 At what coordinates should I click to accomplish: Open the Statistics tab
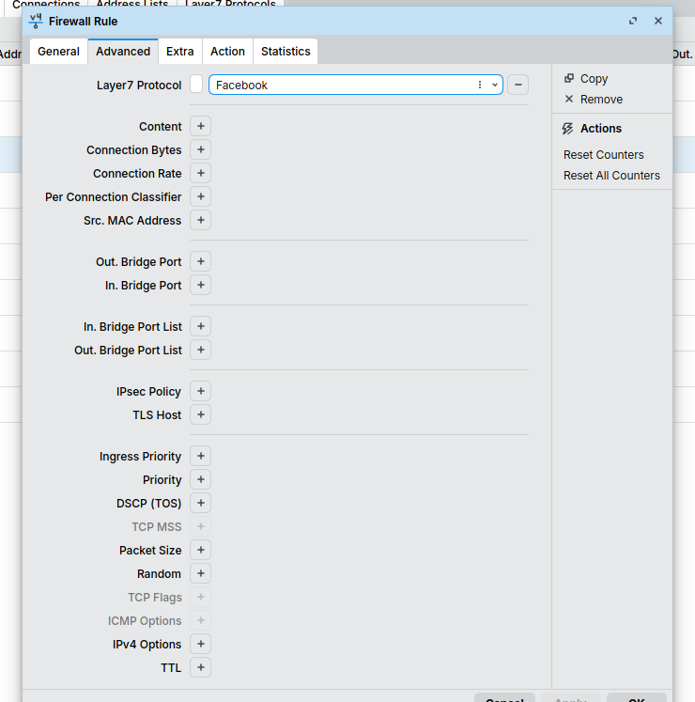coord(286,52)
